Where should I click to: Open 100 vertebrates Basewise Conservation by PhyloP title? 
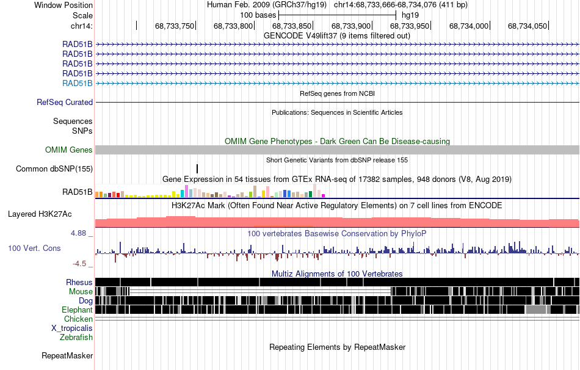[x=337, y=234]
